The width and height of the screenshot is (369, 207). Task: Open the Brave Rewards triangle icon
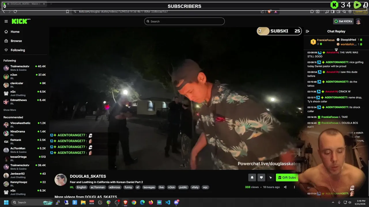[276, 11]
